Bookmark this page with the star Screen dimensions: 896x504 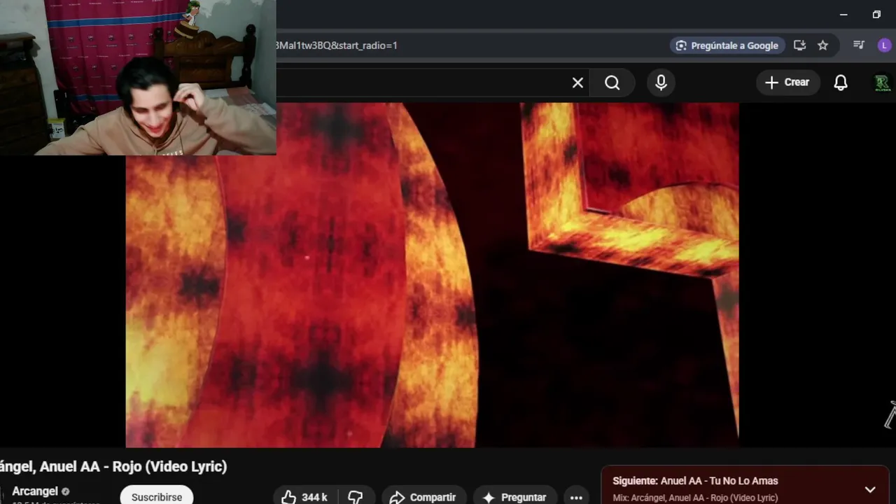click(x=823, y=45)
